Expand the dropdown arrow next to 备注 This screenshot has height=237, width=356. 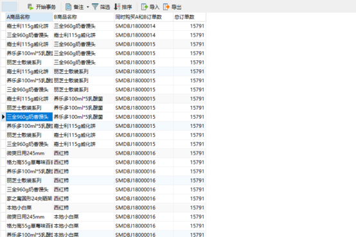coord(87,7)
